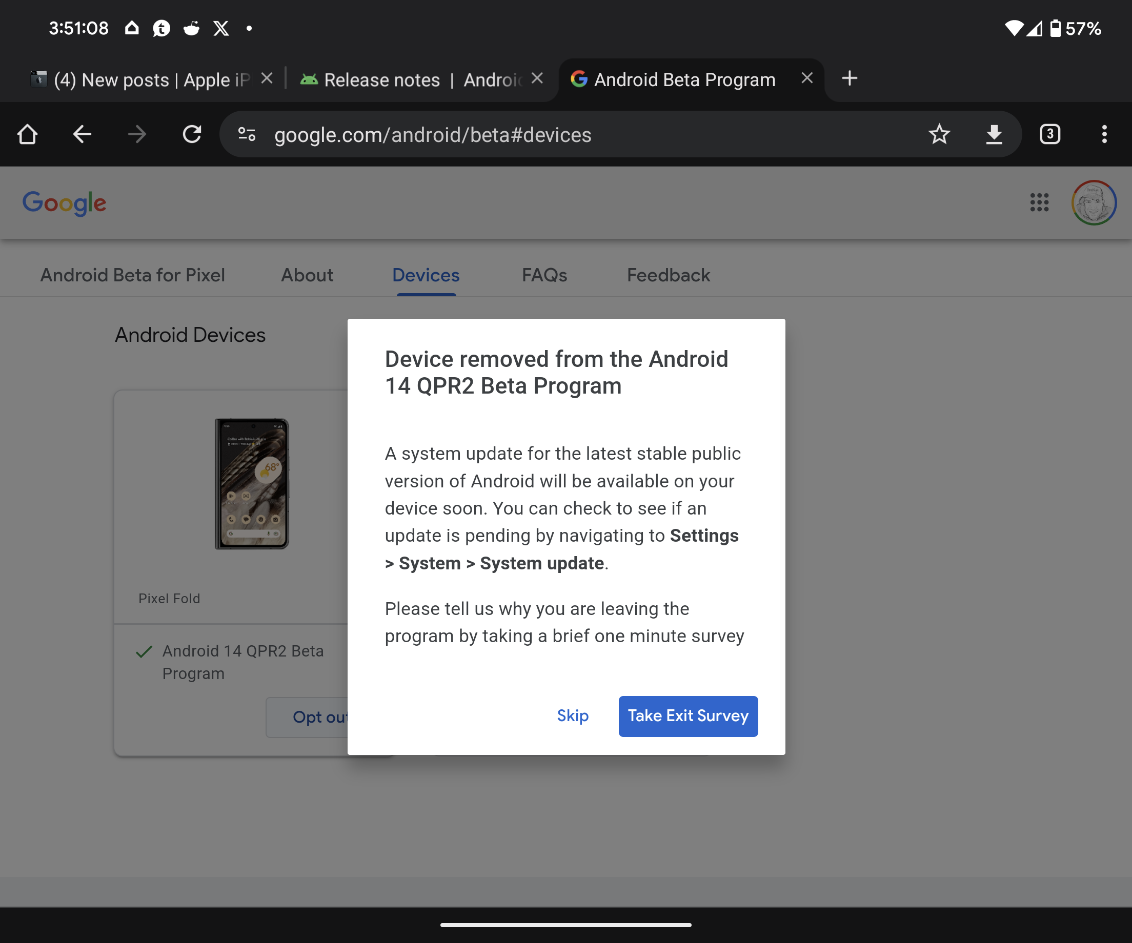Viewport: 1132px width, 943px height.
Task: Tap the 'Pixel Fold' device label
Action: (169, 599)
